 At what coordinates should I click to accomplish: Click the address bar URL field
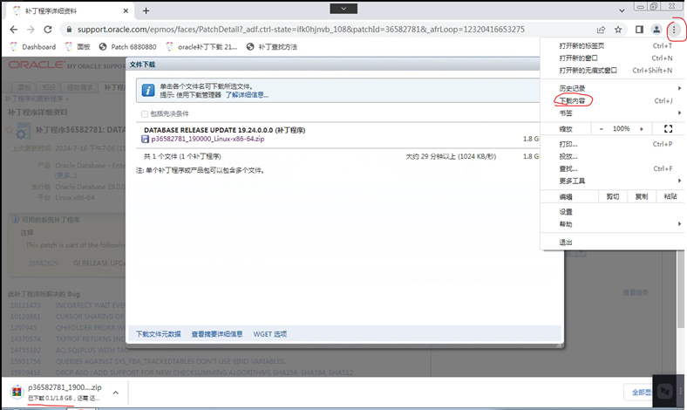click(x=301, y=30)
